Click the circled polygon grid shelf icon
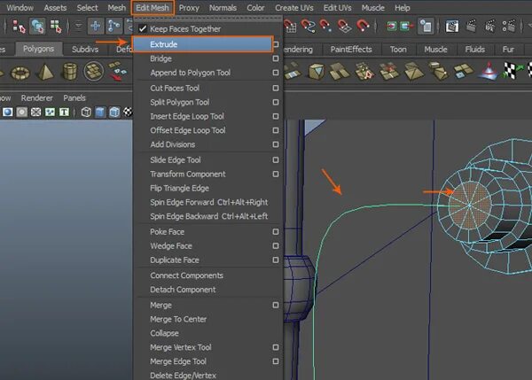The image size is (532, 380). coord(93,72)
